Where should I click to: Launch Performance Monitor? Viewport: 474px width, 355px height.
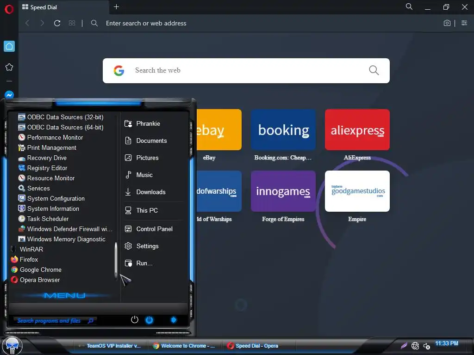[50, 137]
